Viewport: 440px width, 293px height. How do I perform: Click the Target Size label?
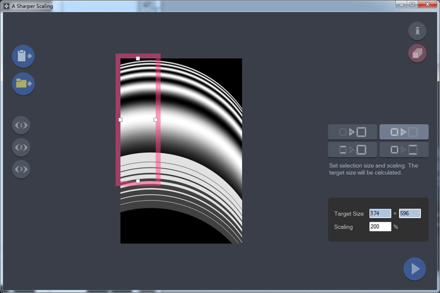(349, 214)
